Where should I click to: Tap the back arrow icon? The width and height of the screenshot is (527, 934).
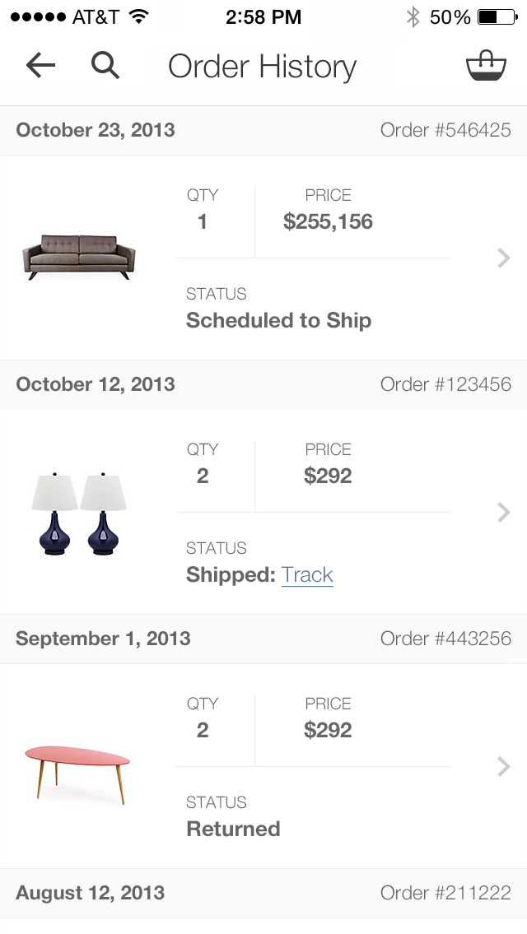click(x=40, y=66)
